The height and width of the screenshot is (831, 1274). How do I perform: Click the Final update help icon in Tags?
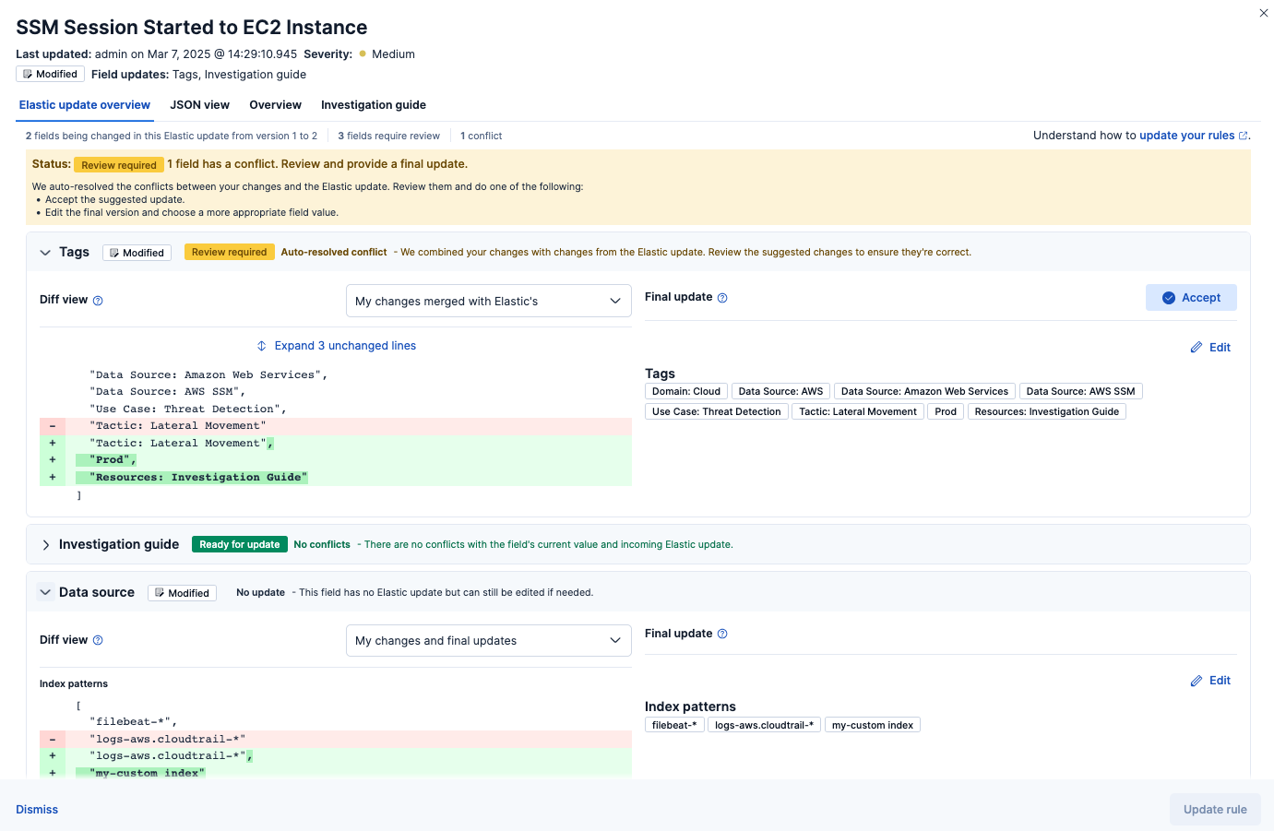[x=722, y=298]
